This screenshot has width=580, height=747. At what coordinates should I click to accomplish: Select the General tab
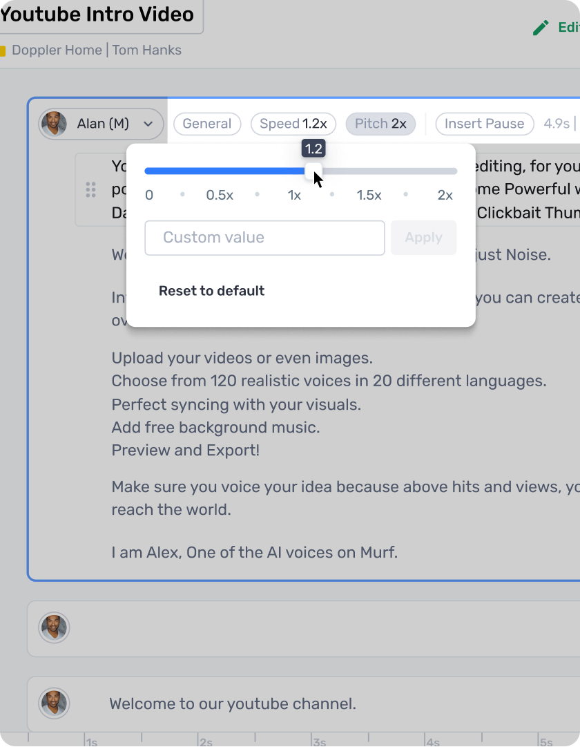(x=207, y=124)
